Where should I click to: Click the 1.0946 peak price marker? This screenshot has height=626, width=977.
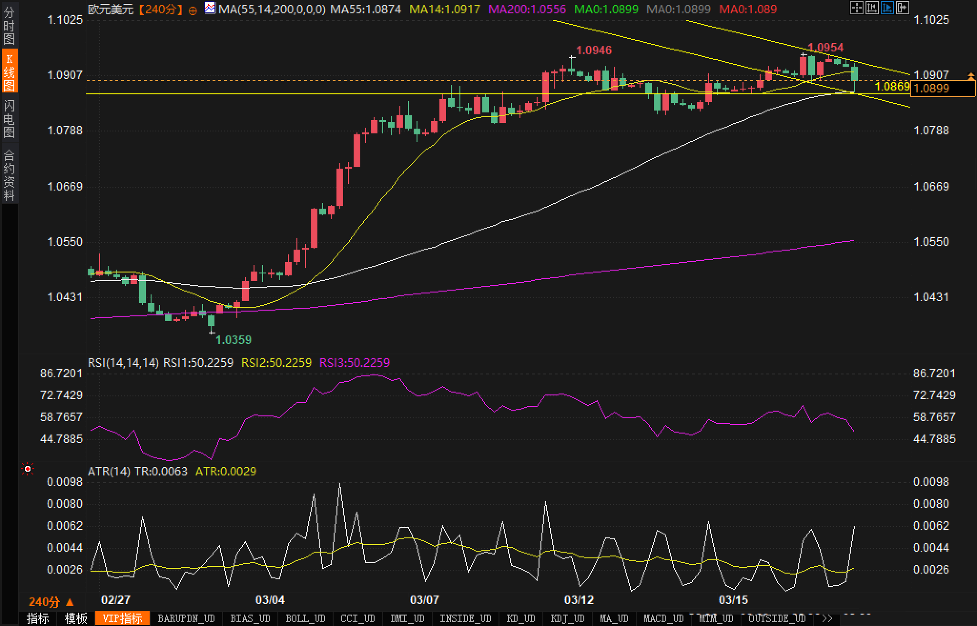[594, 50]
